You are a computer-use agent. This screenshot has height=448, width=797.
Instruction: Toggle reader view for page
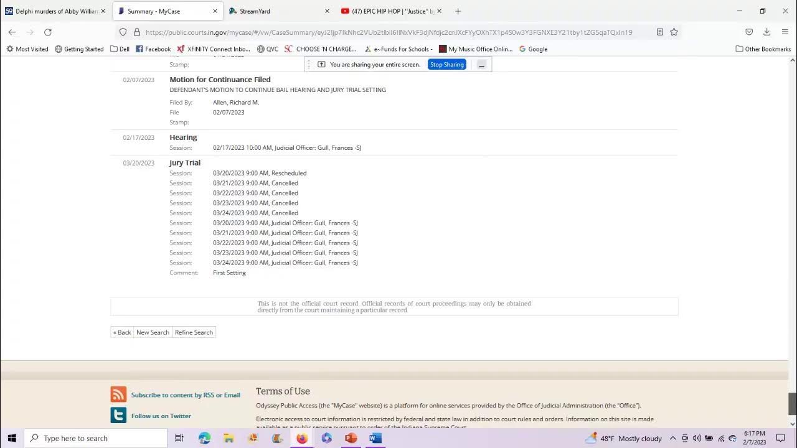tap(660, 32)
